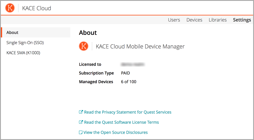Screen dimensions: 254x140
Task: Click the PAID subscription type value
Action: pos(125,73)
